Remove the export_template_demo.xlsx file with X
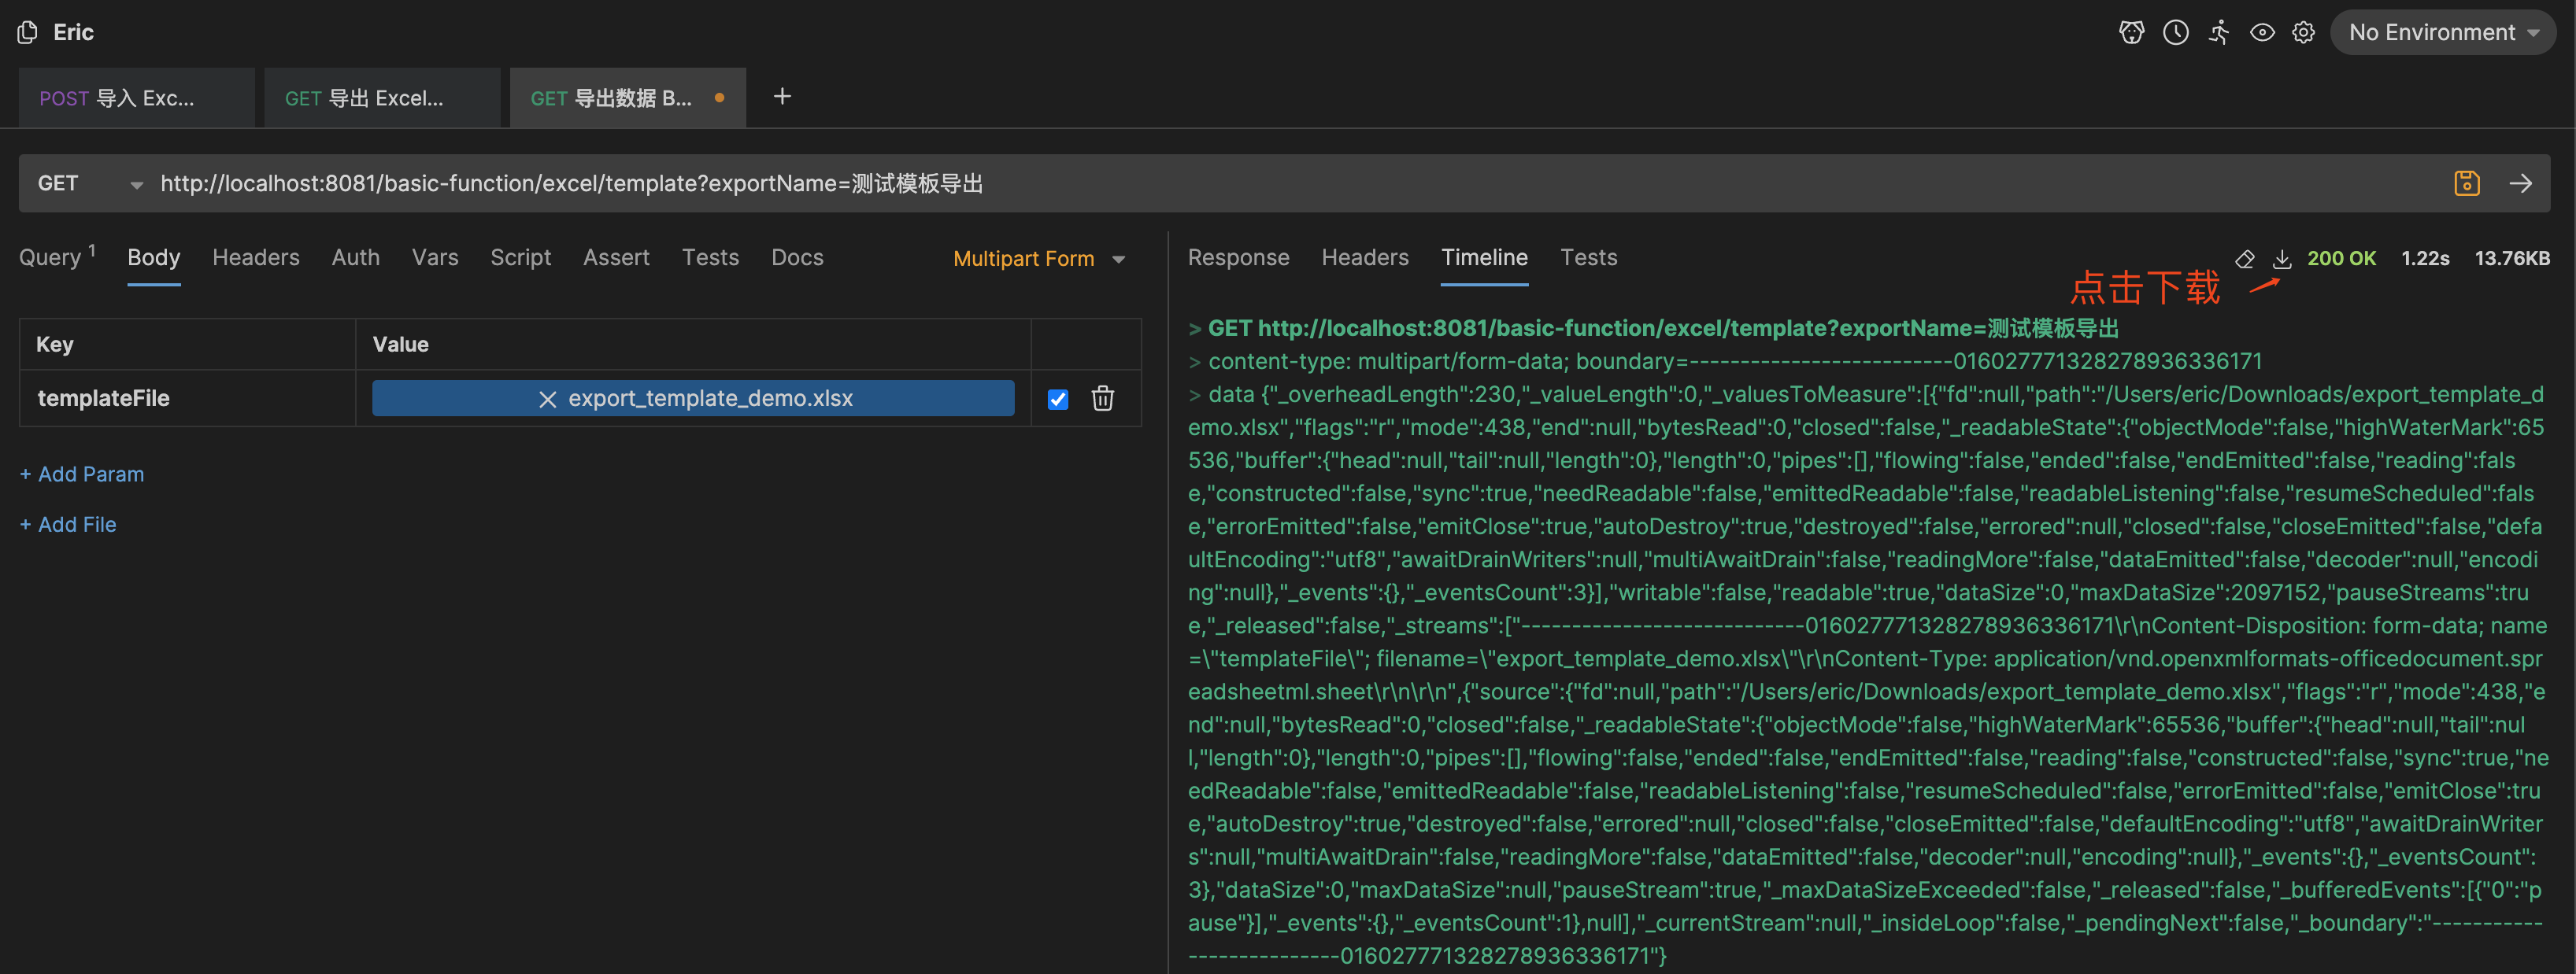Viewport: 2576px width, 974px height. point(547,400)
